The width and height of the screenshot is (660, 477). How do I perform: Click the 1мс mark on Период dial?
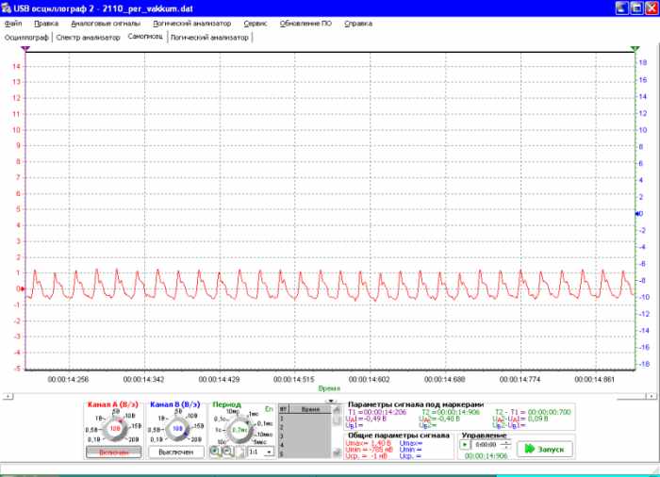tap(254, 414)
